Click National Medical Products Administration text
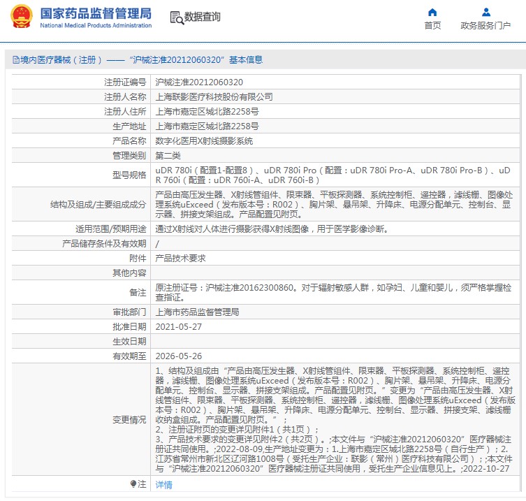 [x=96, y=25]
